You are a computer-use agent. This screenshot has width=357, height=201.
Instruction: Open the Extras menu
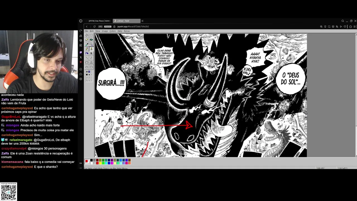(127, 31)
